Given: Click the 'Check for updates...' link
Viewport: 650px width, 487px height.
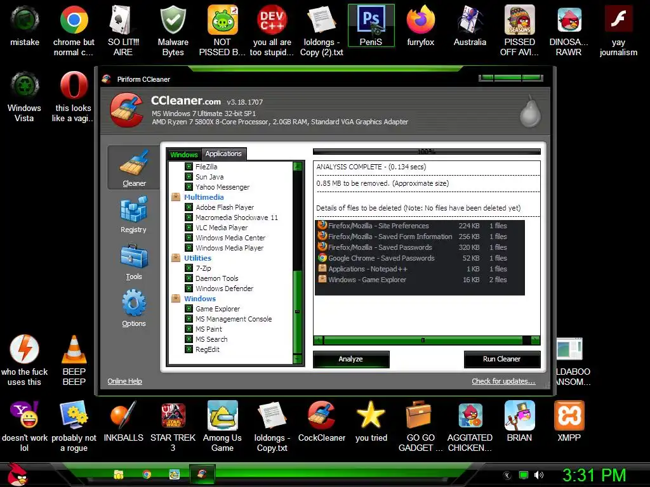Looking at the screenshot, I should coord(503,381).
